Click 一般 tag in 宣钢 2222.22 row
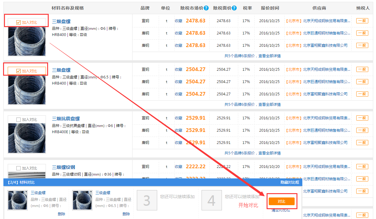The height and width of the screenshot is (219, 376). pos(362,167)
